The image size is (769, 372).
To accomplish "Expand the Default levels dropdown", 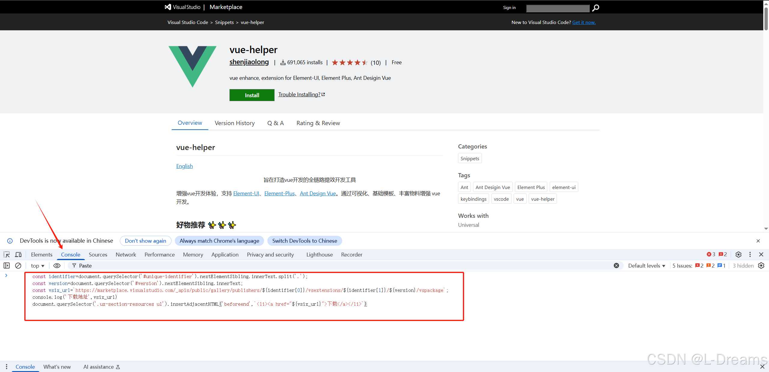I will 646,266.
